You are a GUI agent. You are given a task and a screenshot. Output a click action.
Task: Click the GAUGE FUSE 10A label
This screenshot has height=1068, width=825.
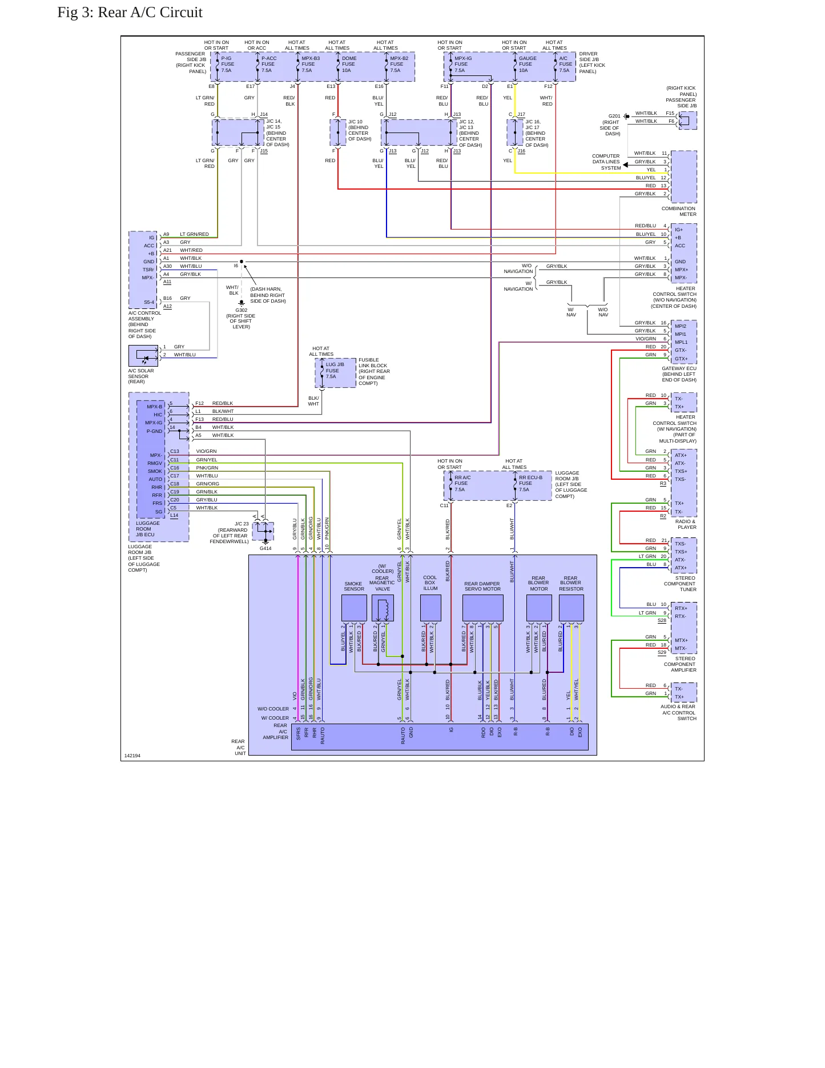[x=528, y=64]
